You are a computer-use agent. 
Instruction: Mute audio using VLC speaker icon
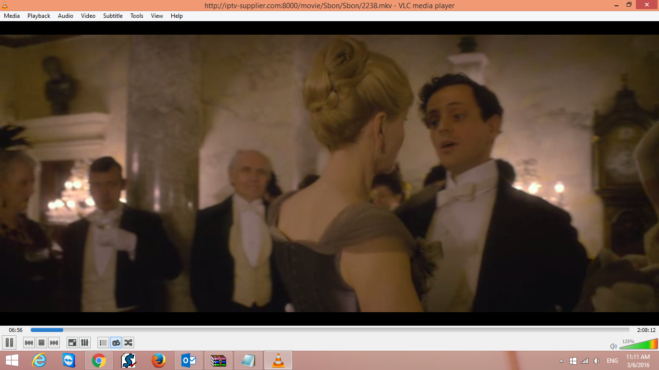point(613,346)
